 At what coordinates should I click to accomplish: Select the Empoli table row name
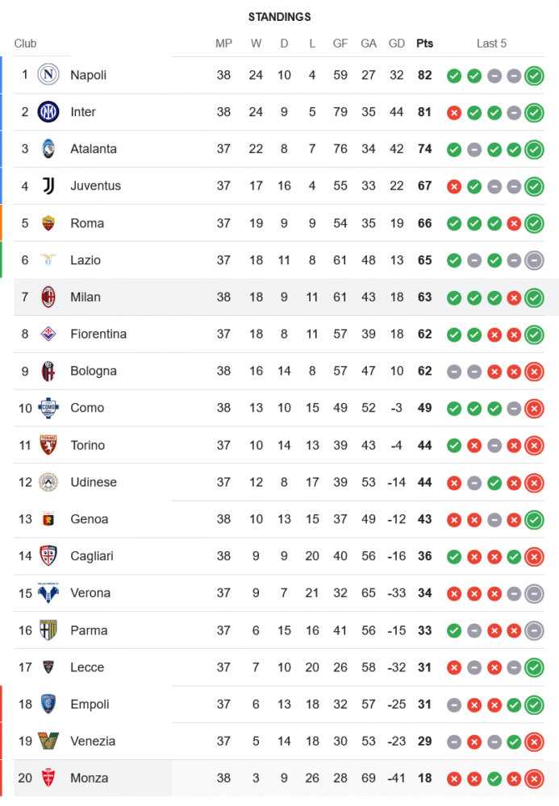(x=90, y=704)
